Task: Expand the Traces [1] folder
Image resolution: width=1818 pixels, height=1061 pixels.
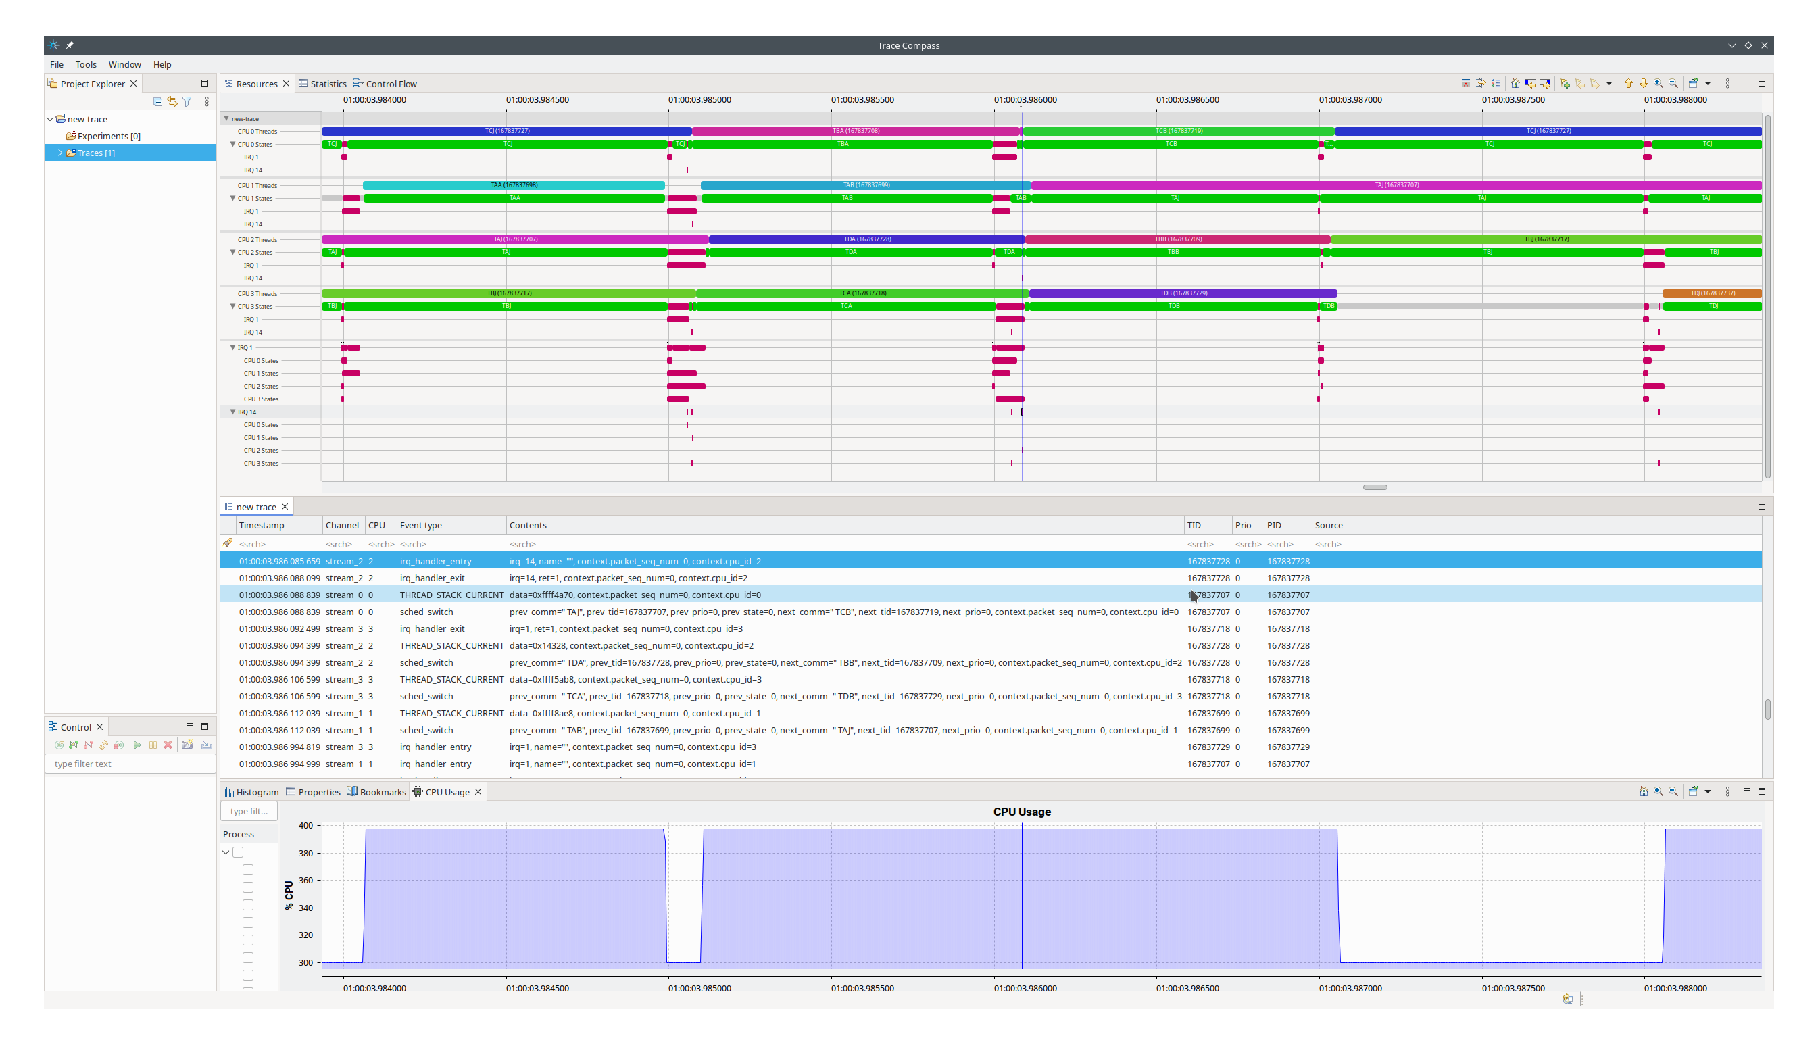Action: 60,153
